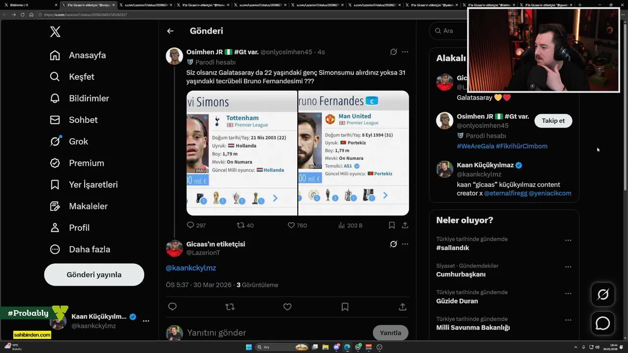Switch to the Bildirimler / X tab
This screenshot has height=353, width=628.
29,5
